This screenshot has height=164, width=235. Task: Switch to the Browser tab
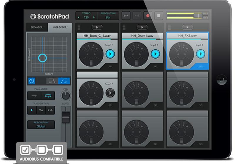tap(37, 28)
